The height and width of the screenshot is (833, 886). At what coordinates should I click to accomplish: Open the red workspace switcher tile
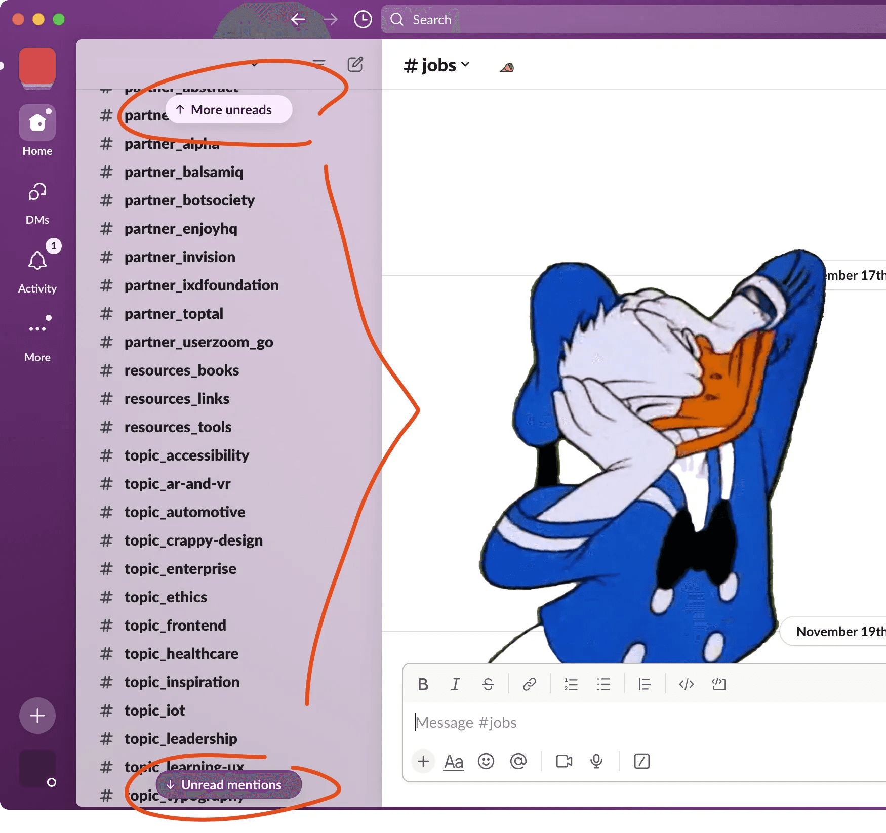37,66
